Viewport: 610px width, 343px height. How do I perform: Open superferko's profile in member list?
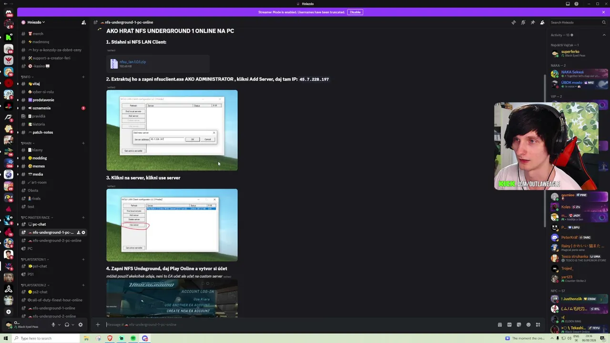579,53
